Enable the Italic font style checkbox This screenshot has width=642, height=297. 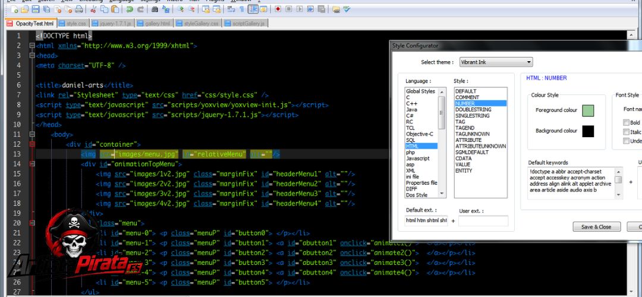click(x=625, y=132)
